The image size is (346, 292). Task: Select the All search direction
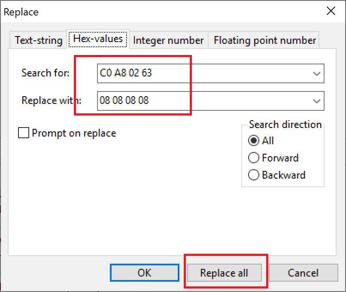[x=254, y=141]
